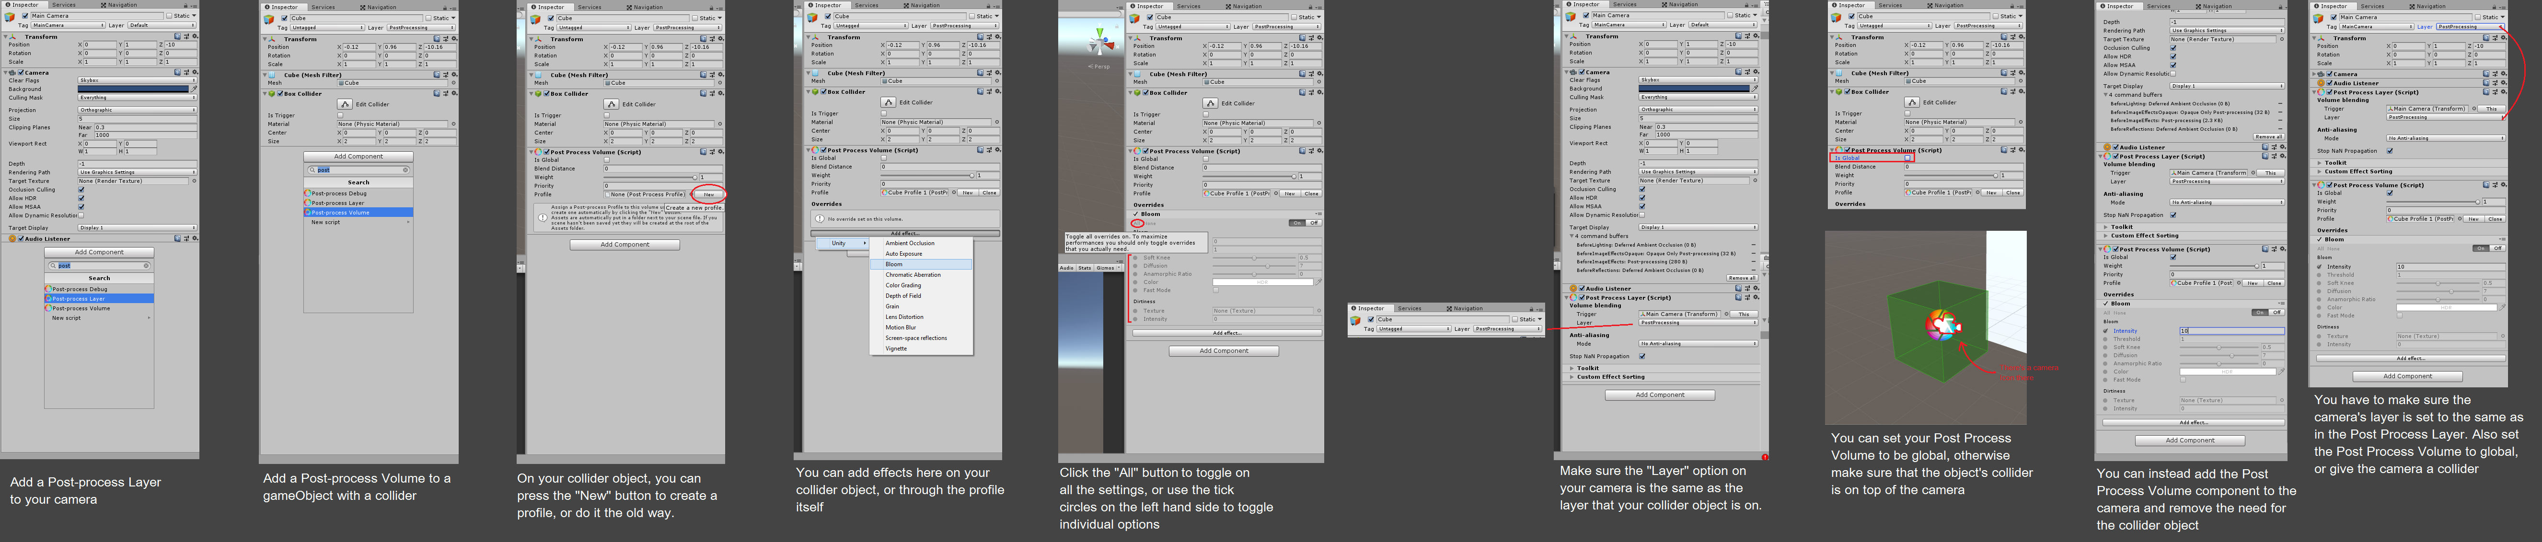This screenshot has height=542, width=2542.
Task: Open help reference of collapsed Camera component
Action: [x=2487, y=74]
